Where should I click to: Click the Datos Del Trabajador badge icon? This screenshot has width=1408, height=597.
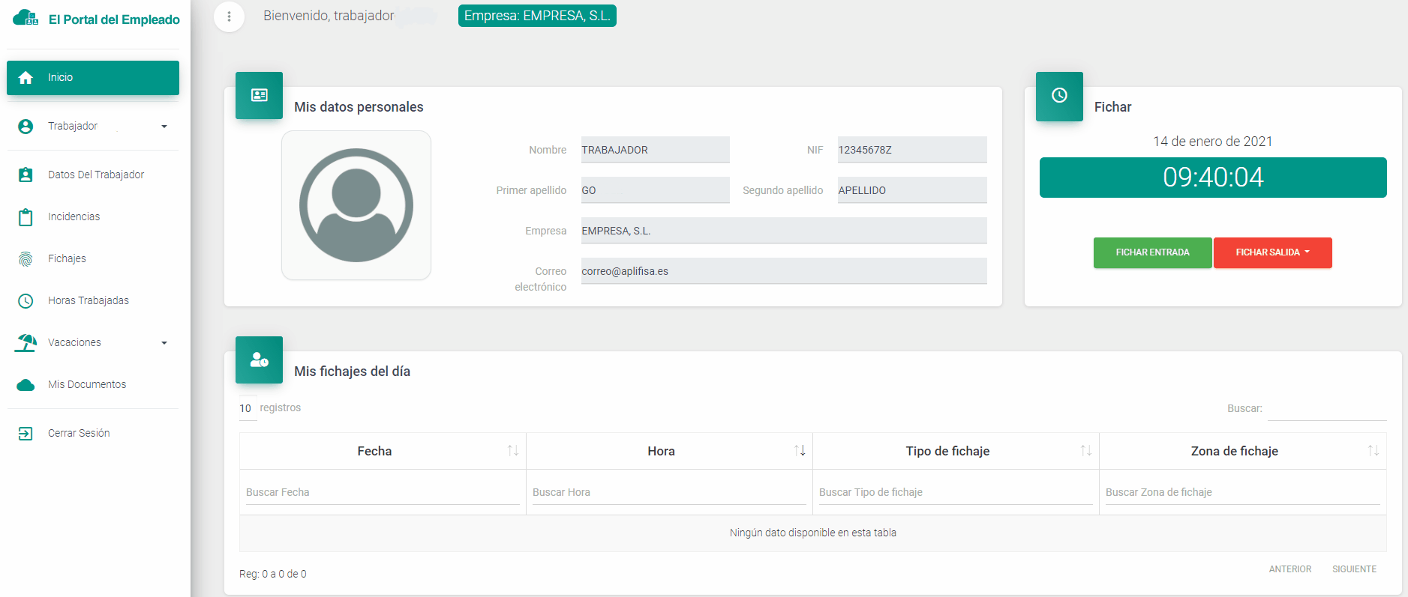pos(26,175)
